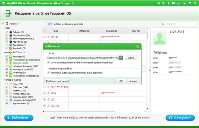The image size is (199, 128).
Task: Click the Contacts icon in sidebar
Action: tap(11, 63)
